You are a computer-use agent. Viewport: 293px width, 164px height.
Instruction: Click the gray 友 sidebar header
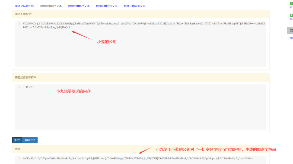[x=290, y=30]
